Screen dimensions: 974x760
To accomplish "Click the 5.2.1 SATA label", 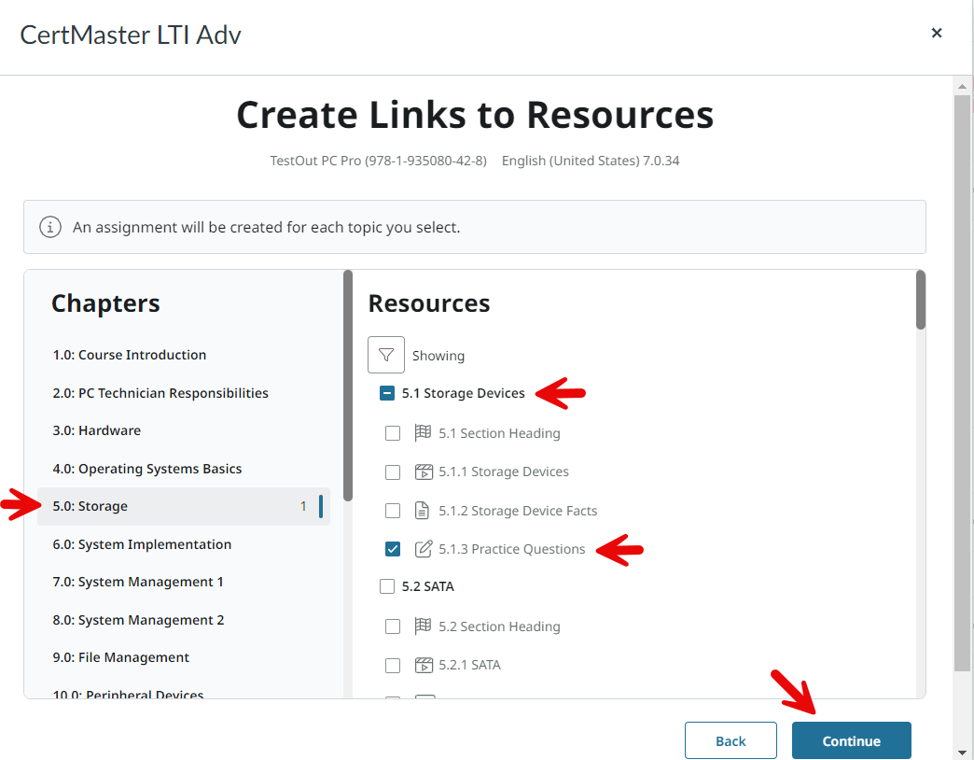I will coord(469,665).
